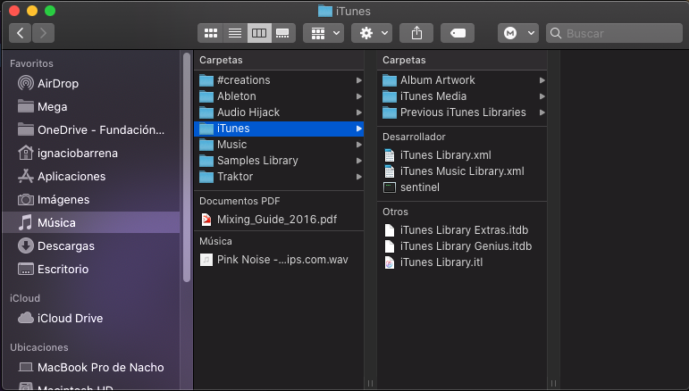
Task: Click the iTunes title folder icon
Action: (324, 11)
